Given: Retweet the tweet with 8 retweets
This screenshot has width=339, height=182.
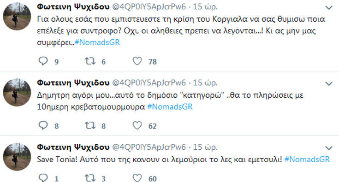Looking at the screenshot, I should [90, 125].
